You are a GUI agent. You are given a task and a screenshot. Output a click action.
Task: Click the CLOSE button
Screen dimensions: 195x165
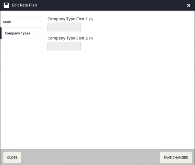tap(12, 157)
